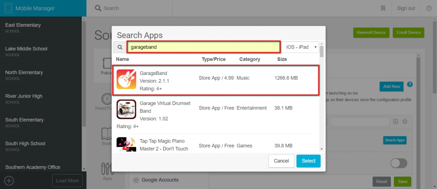Select North Elementary school
Viewport: 437px width, 189px height.
coord(41,75)
